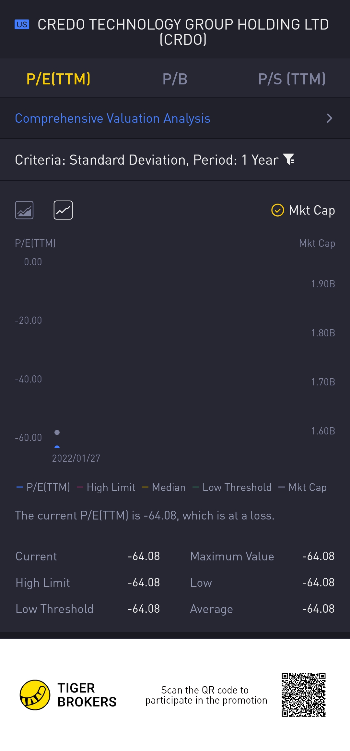Tap the US market flag badge
The width and height of the screenshot is (350, 751).
[22, 25]
